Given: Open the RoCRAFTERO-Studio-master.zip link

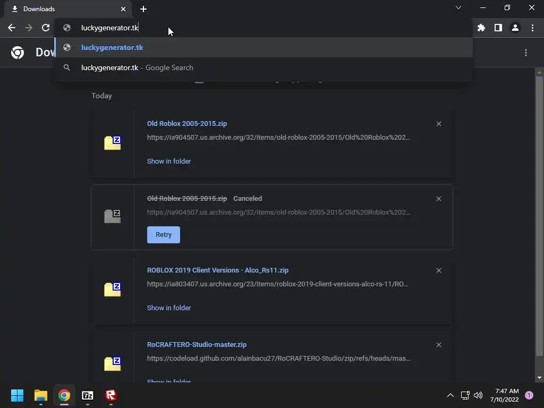Looking at the screenshot, I should [x=197, y=344].
